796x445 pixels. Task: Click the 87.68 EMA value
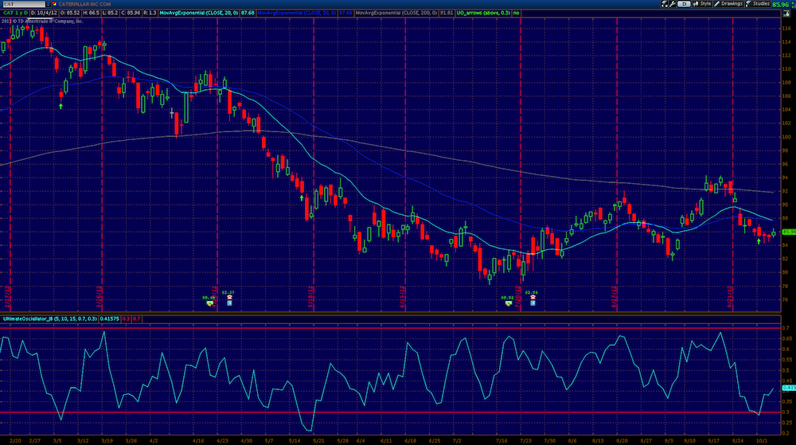248,13
